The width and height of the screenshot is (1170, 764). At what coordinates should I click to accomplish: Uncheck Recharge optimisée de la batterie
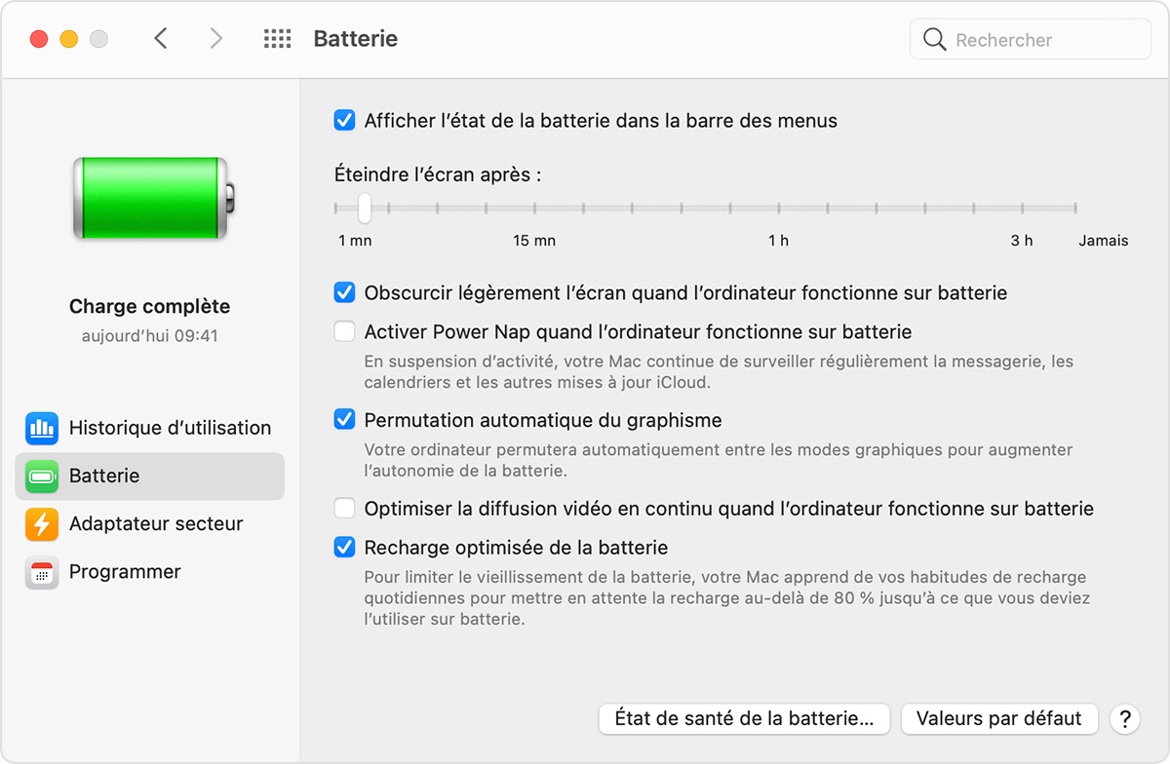click(x=344, y=548)
